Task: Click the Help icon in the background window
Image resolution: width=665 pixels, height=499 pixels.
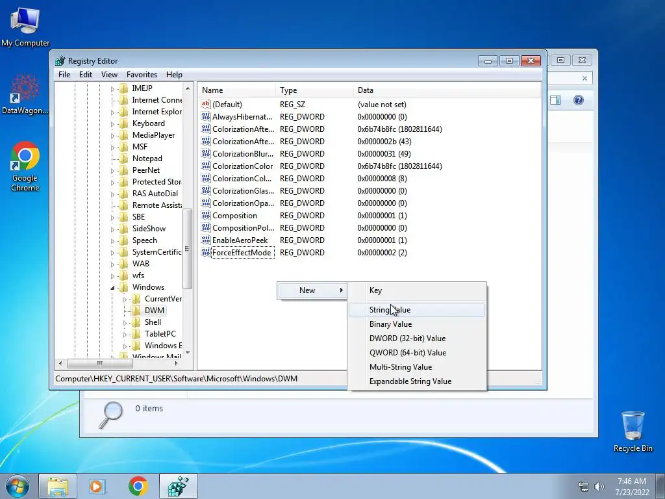Action: [x=578, y=100]
